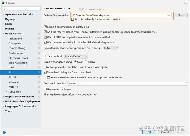
Task: Click project-level icon beside Issue Navigation
Action: coord(39,63)
